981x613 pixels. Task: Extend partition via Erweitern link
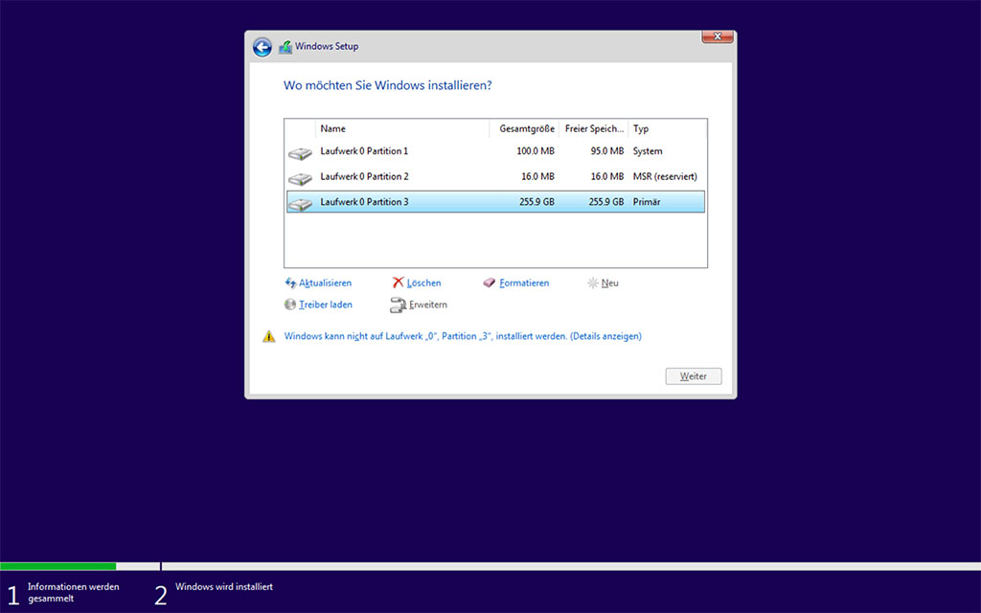tap(428, 305)
